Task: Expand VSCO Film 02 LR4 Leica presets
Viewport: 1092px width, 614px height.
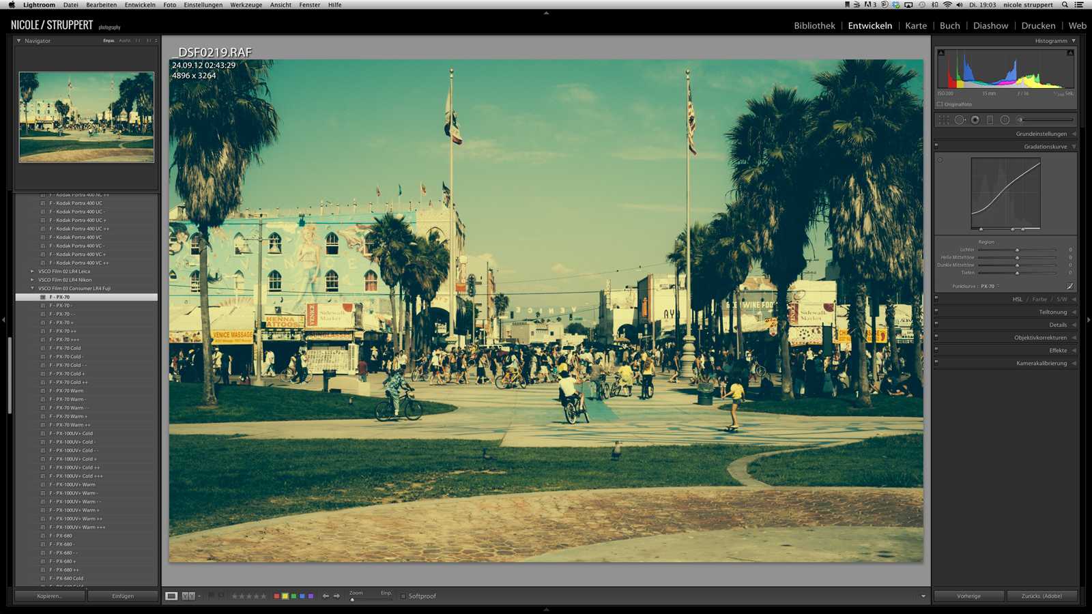Action: (x=32, y=272)
